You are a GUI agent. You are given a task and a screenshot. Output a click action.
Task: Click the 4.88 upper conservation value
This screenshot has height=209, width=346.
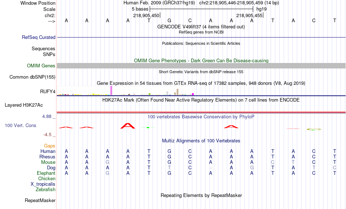(47, 117)
